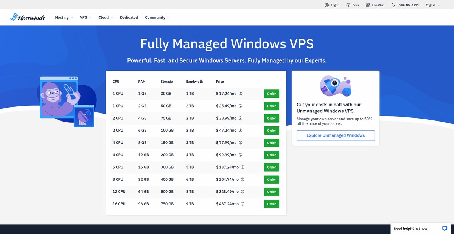Click help icon next to $47.24/mo
The image size is (454, 234).
(x=240, y=130)
